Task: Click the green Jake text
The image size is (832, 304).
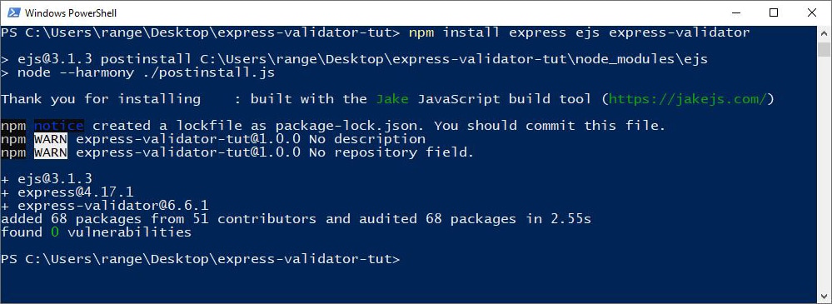Action: [392, 99]
